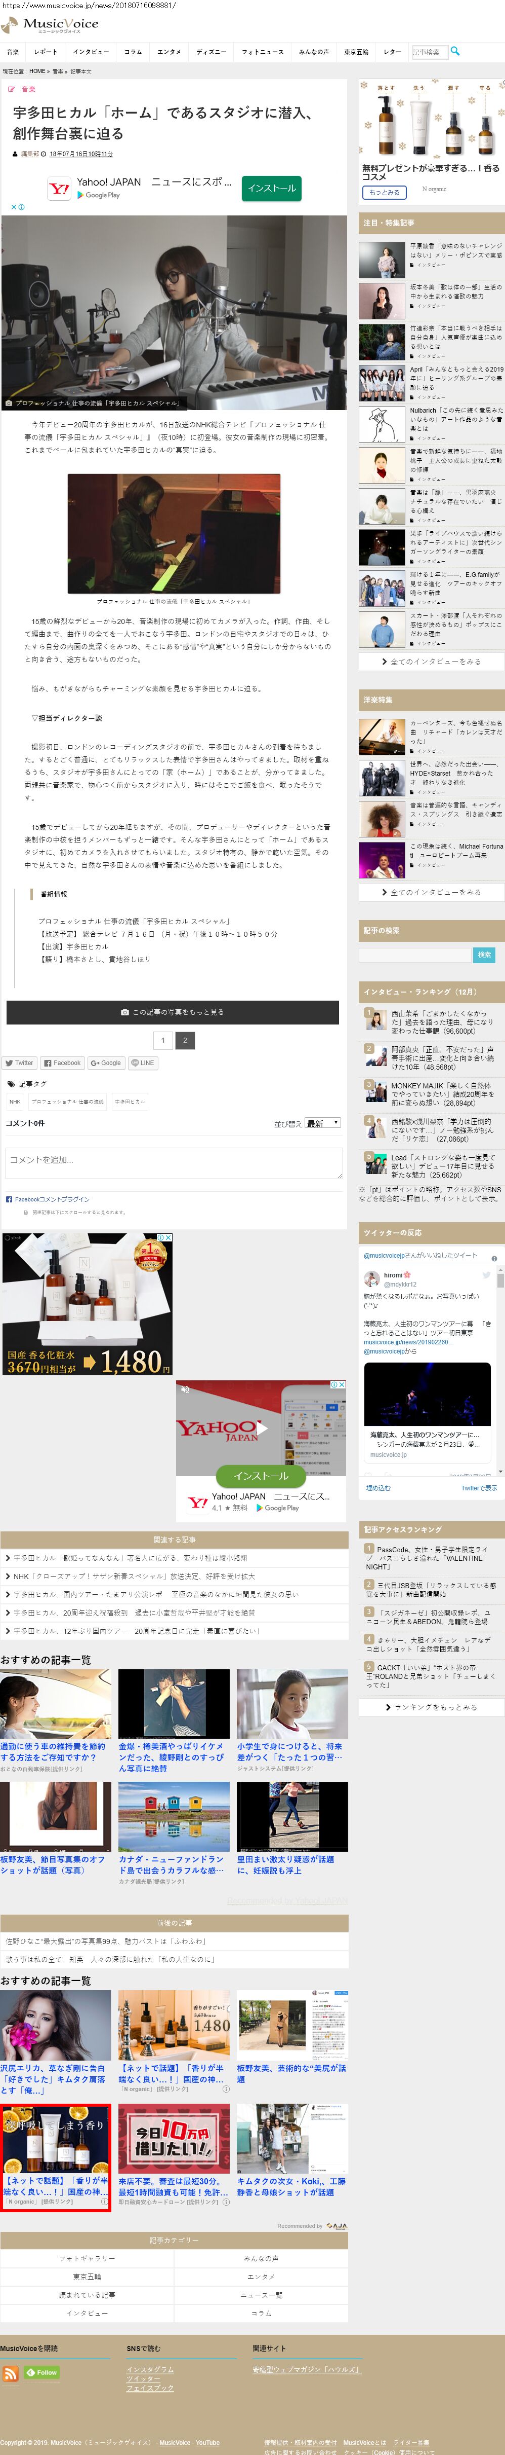The image size is (505, 2455).
Task: Share the article on Google+
Action: pyautogui.click(x=106, y=1061)
